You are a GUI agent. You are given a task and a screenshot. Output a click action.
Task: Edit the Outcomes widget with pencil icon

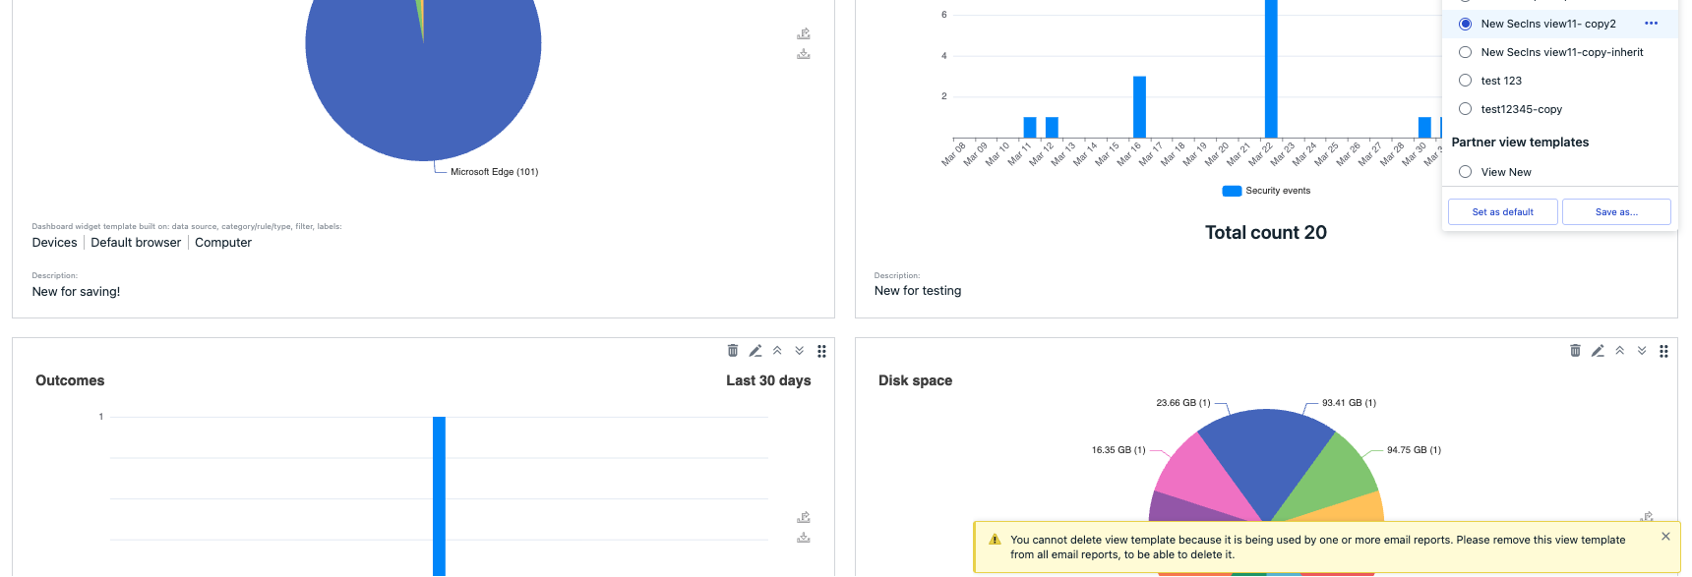pos(755,351)
